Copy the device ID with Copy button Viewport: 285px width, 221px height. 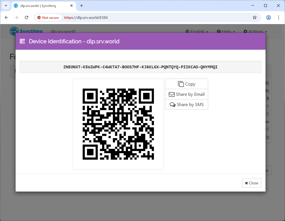pos(186,84)
